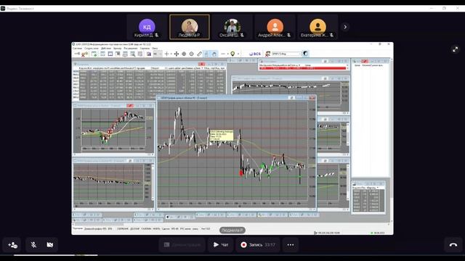This screenshot has height=261, width=465.
Task: Select the four-arrow move tool
Action: point(177,54)
